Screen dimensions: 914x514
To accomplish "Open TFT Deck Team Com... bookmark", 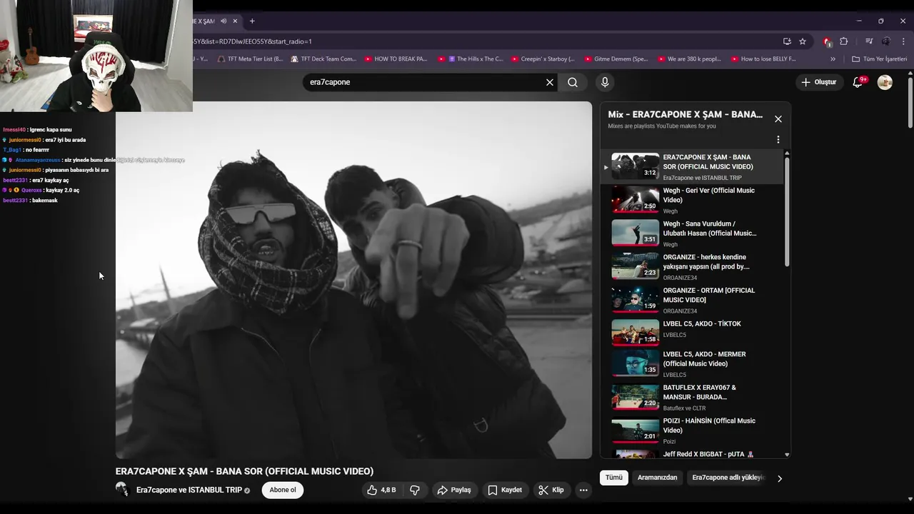I will pos(323,59).
